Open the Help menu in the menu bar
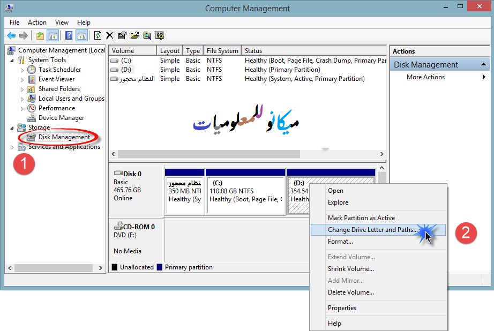This screenshot has width=494, height=331. (84, 22)
